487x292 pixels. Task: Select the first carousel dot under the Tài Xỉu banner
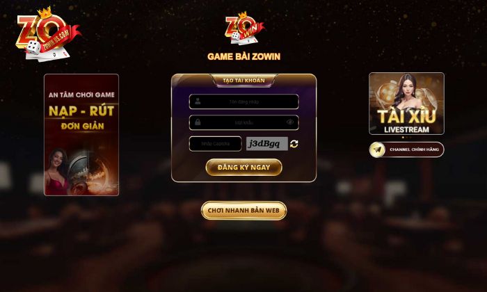pos(403,137)
